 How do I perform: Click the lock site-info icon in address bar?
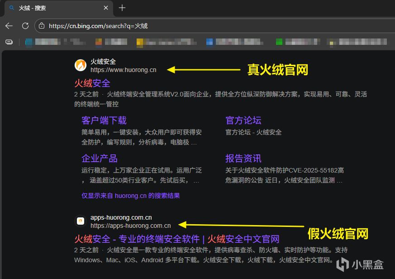point(42,26)
